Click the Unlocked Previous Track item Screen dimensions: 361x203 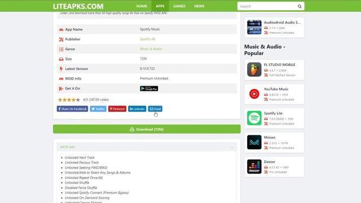82,163
